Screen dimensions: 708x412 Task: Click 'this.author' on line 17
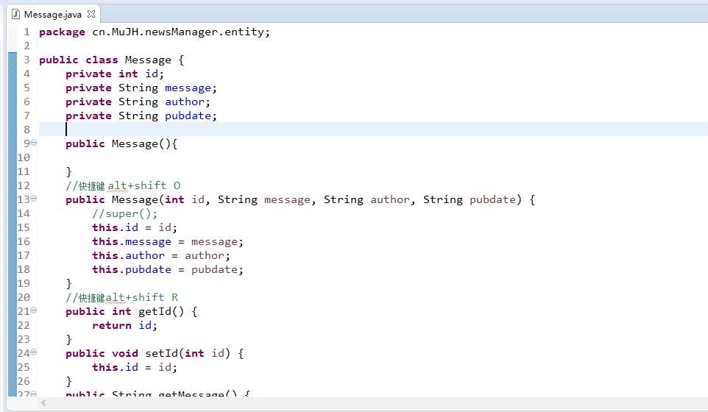click(128, 255)
